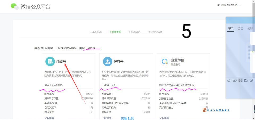Go to step 2 选择类型

(115, 32)
